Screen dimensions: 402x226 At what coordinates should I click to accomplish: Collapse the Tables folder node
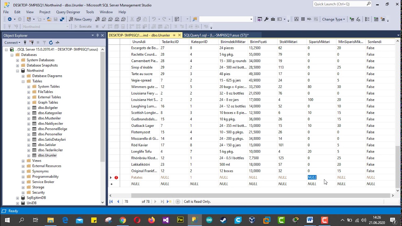point(23,81)
